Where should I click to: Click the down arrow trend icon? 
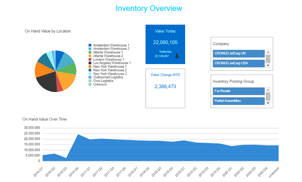pyautogui.click(x=177, y=56)
